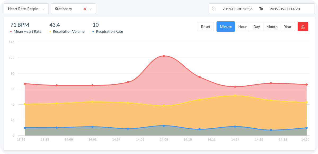The height and width of the screenshot is (154, 318).
Task: Switch to Hour granularity
Action: 242,27
